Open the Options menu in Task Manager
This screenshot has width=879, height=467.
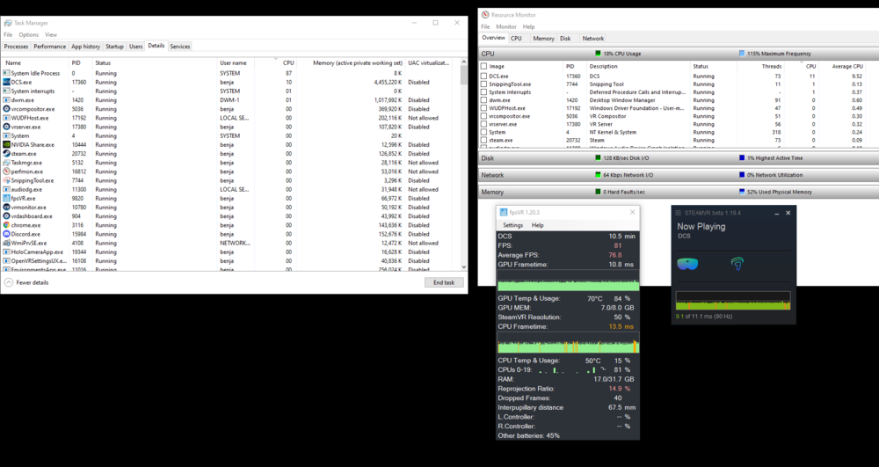pos(29,35)
